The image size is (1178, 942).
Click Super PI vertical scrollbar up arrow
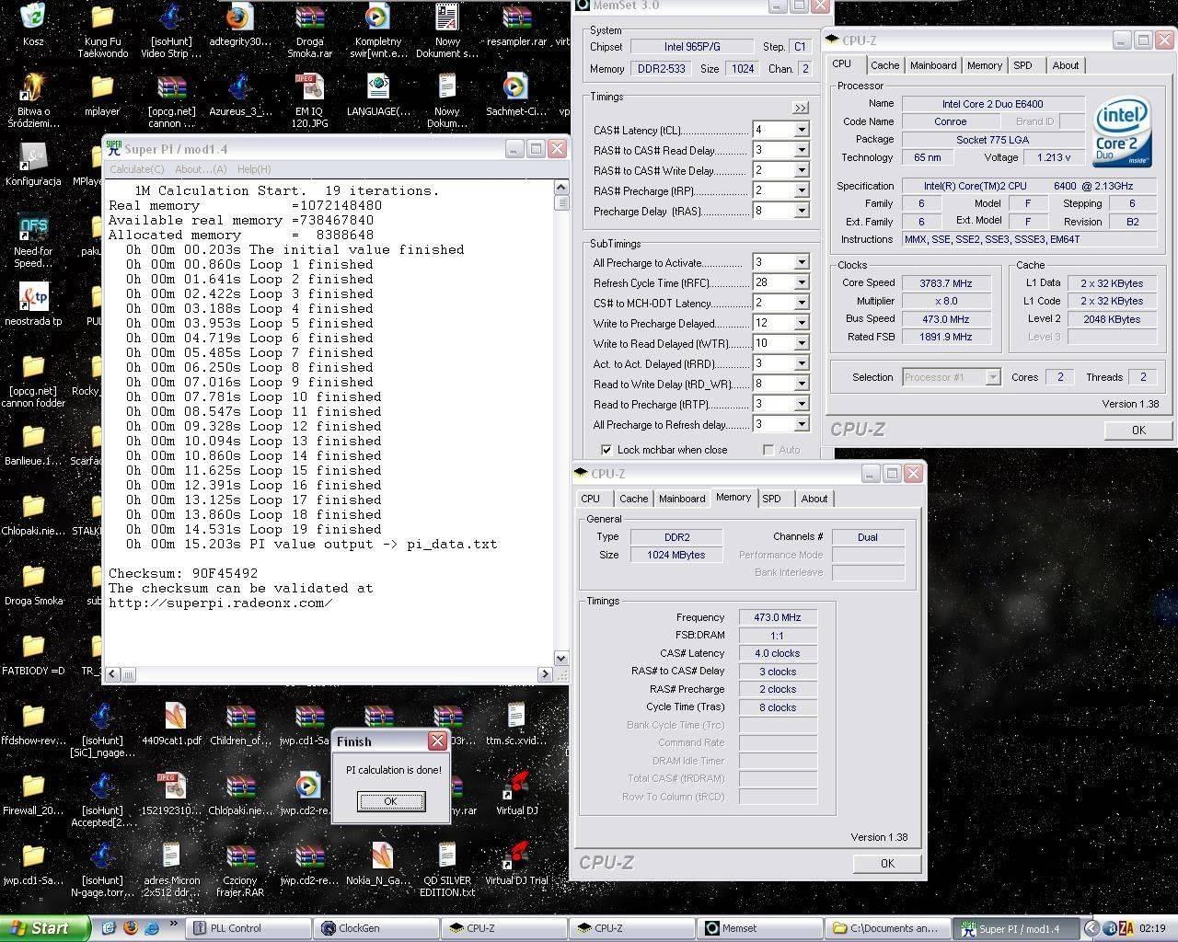[561, 188]
